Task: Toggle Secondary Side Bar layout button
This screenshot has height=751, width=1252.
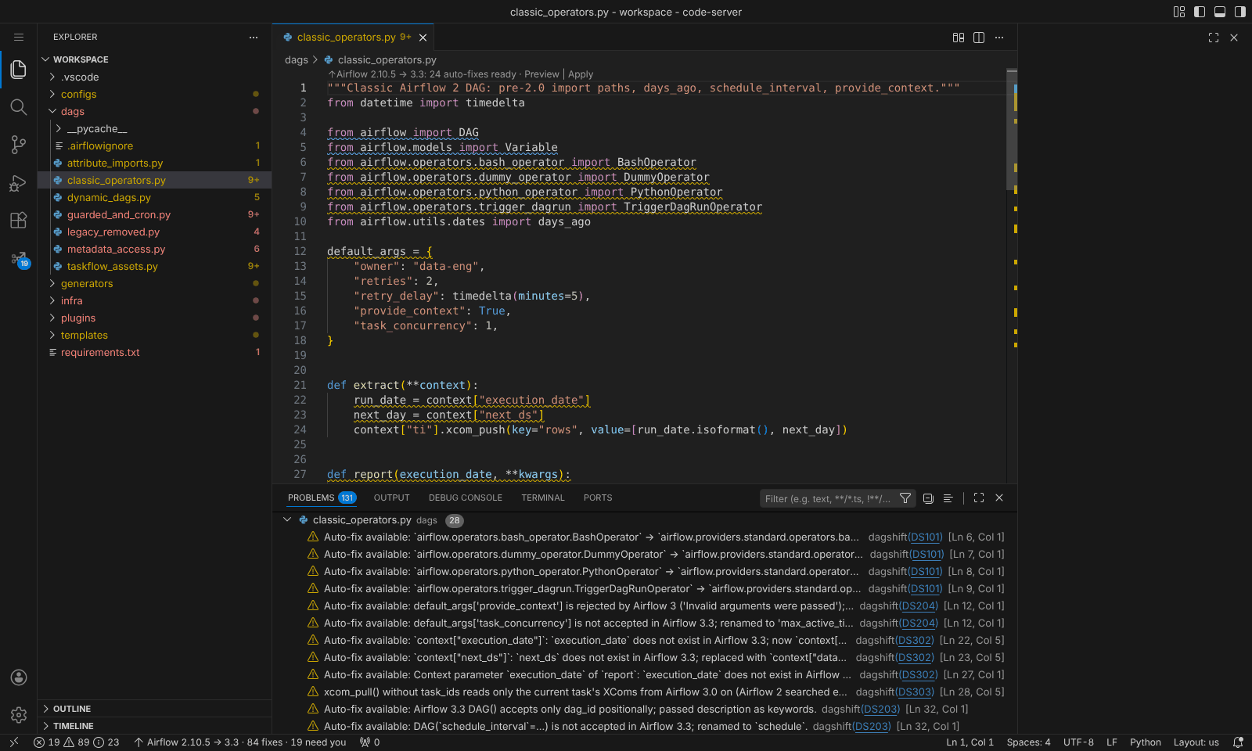Action: (1240, 12)
